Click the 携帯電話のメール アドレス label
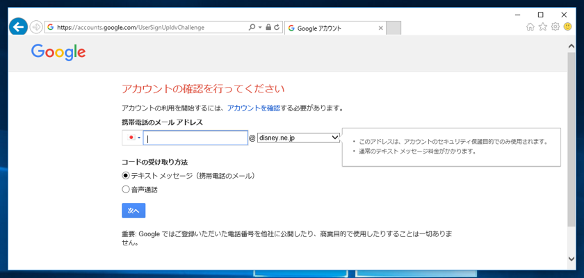584x278 pixels. click(x=163, y=122)
